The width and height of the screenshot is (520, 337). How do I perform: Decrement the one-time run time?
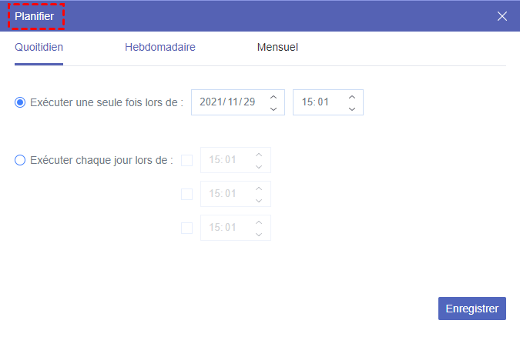pos(351,108)
